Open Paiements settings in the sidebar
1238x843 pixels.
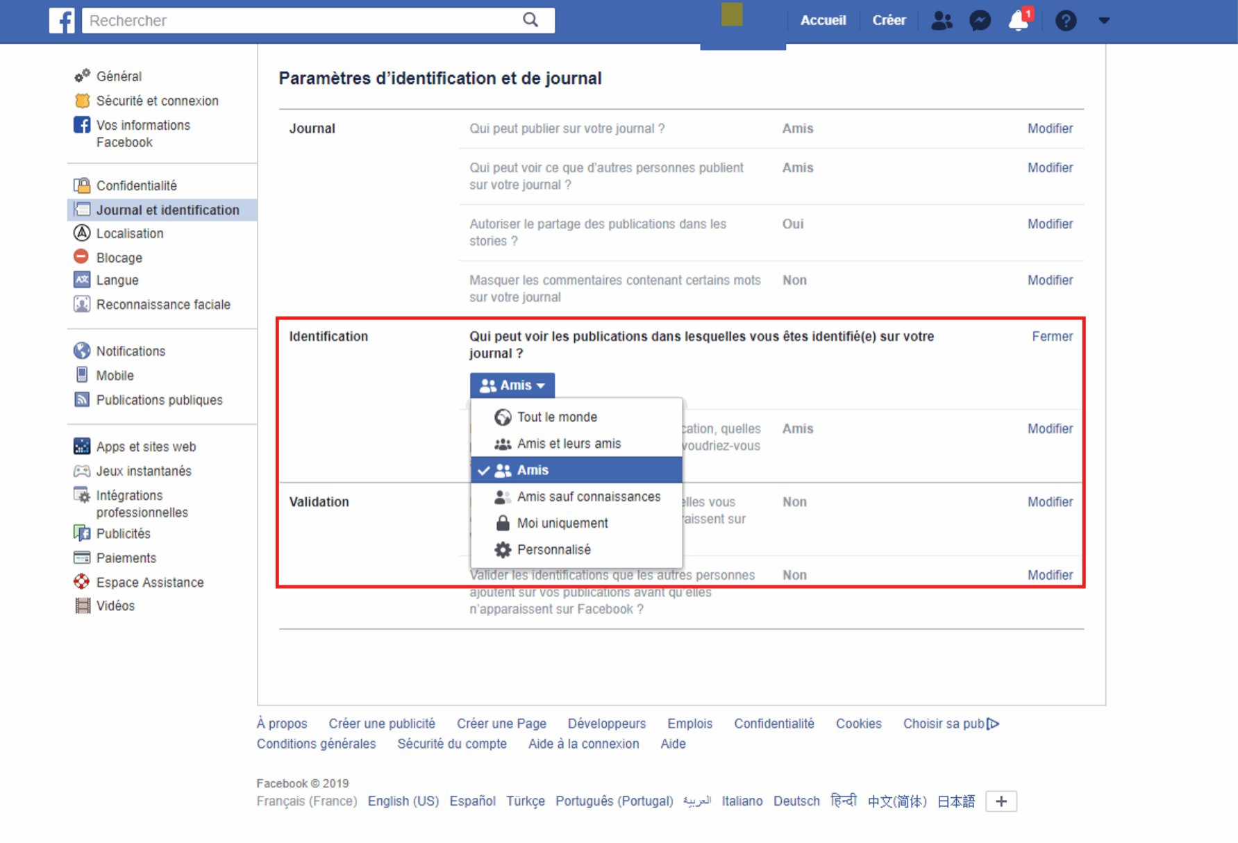pos(126,558)
